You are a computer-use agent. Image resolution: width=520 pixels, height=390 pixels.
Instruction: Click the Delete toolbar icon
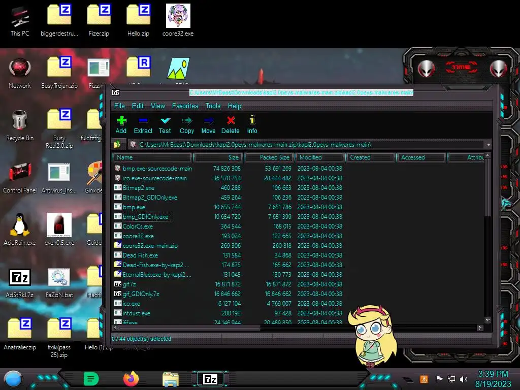(x=231, y=125)
